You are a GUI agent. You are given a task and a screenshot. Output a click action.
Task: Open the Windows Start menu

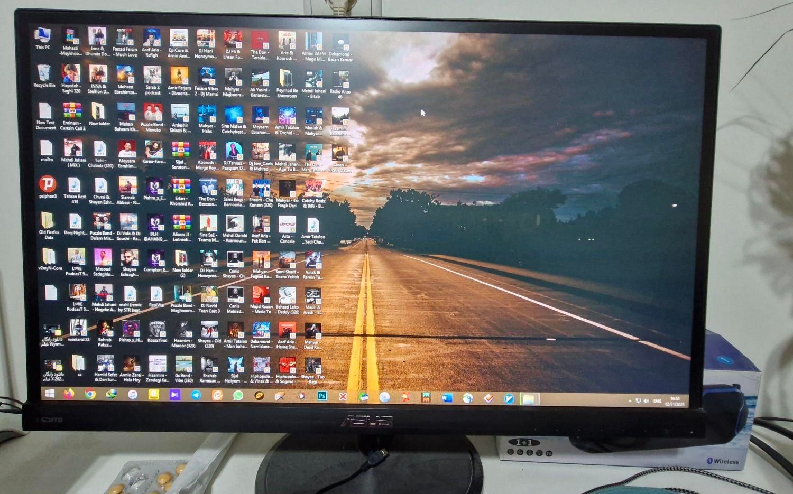[50, 394]
